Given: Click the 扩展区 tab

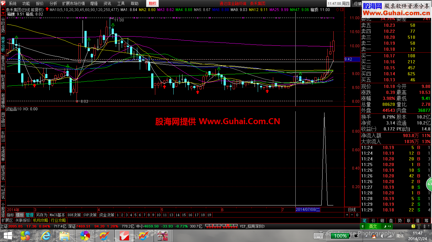Looking at the screenshot, I should tap(7, 220).
